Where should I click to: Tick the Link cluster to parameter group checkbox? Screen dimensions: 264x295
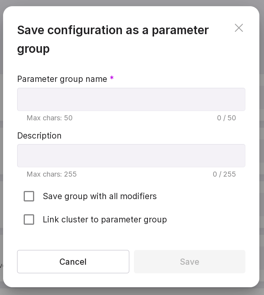(x=29, y=220)
